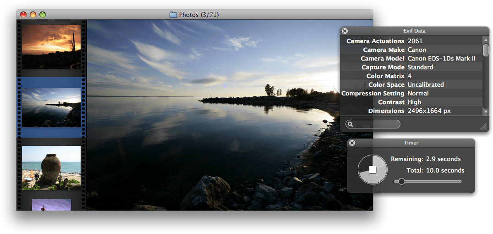Select the purple thumbnail at filmstrip bottom
493x234 pixels.
(x=52, y=205)
